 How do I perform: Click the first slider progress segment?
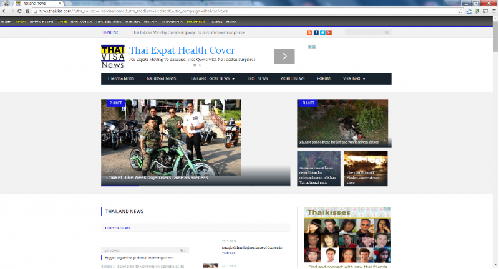tap(120, 186)
